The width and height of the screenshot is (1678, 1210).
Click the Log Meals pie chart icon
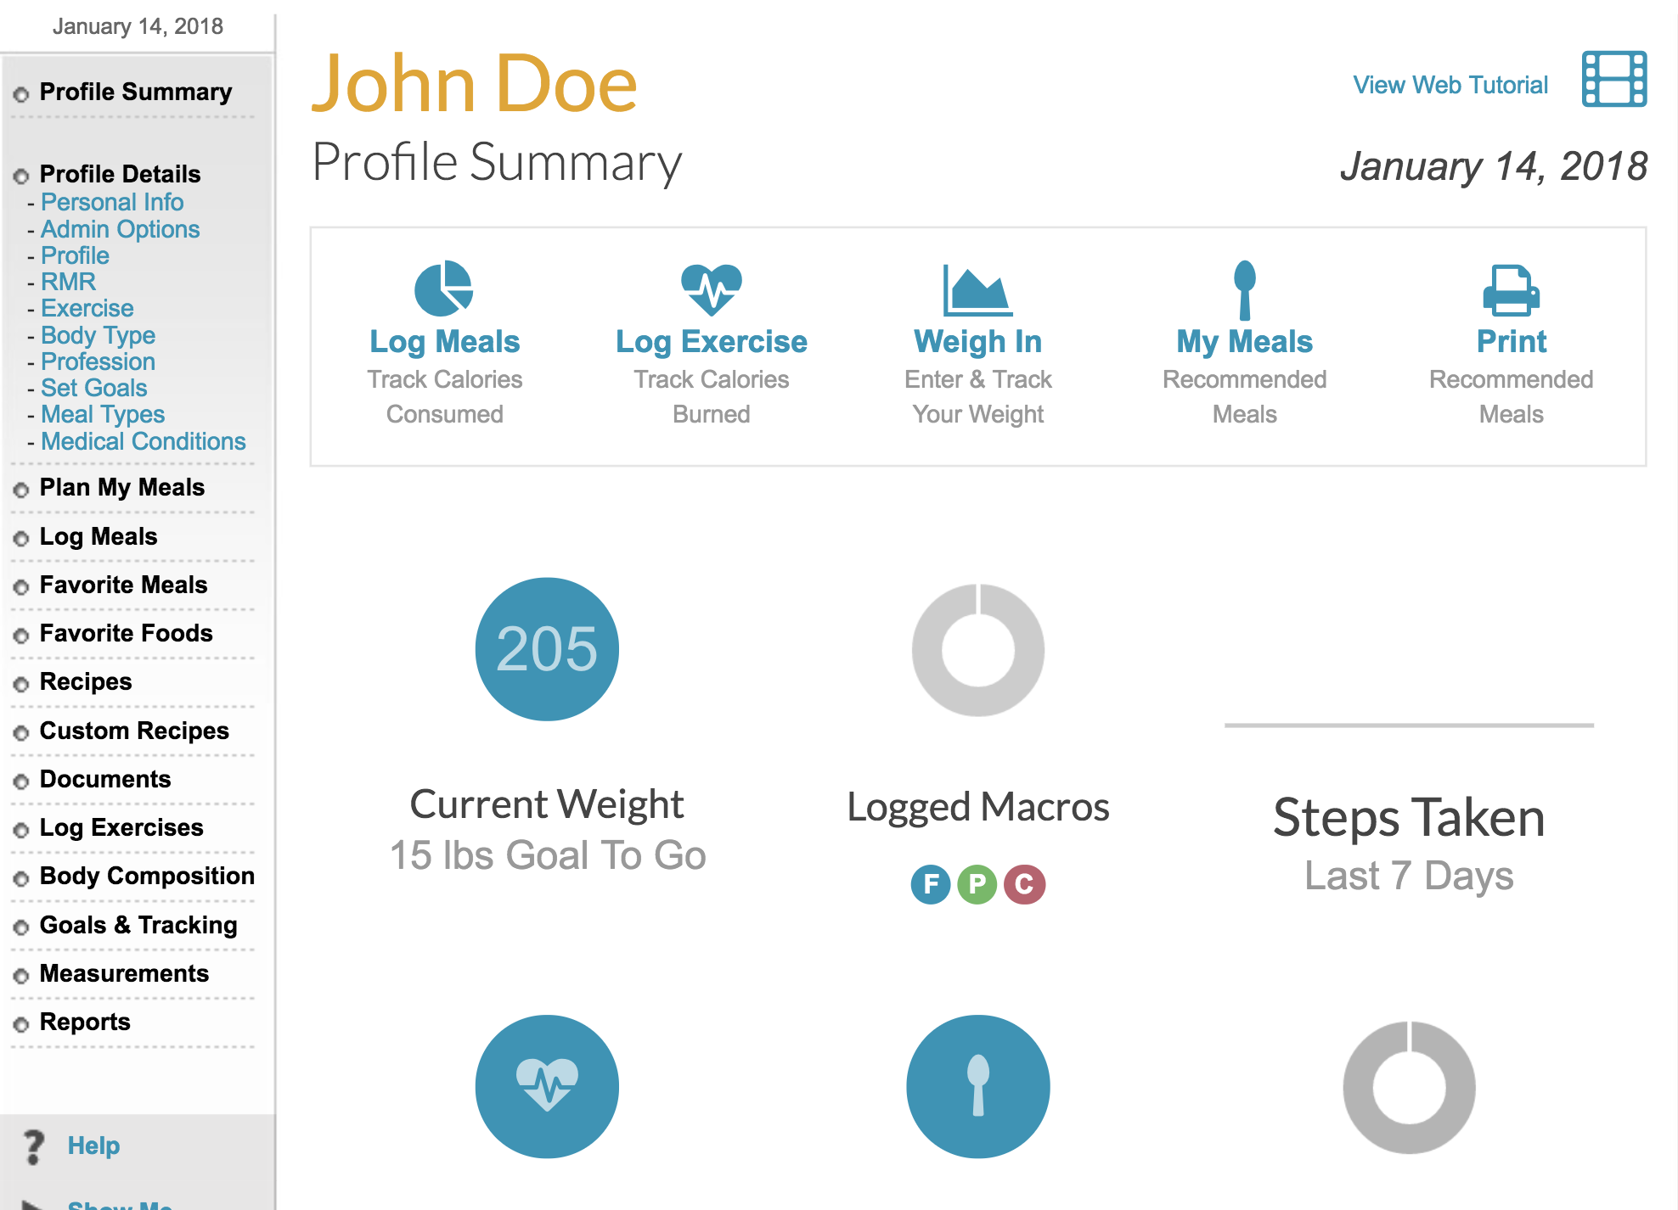443,288
